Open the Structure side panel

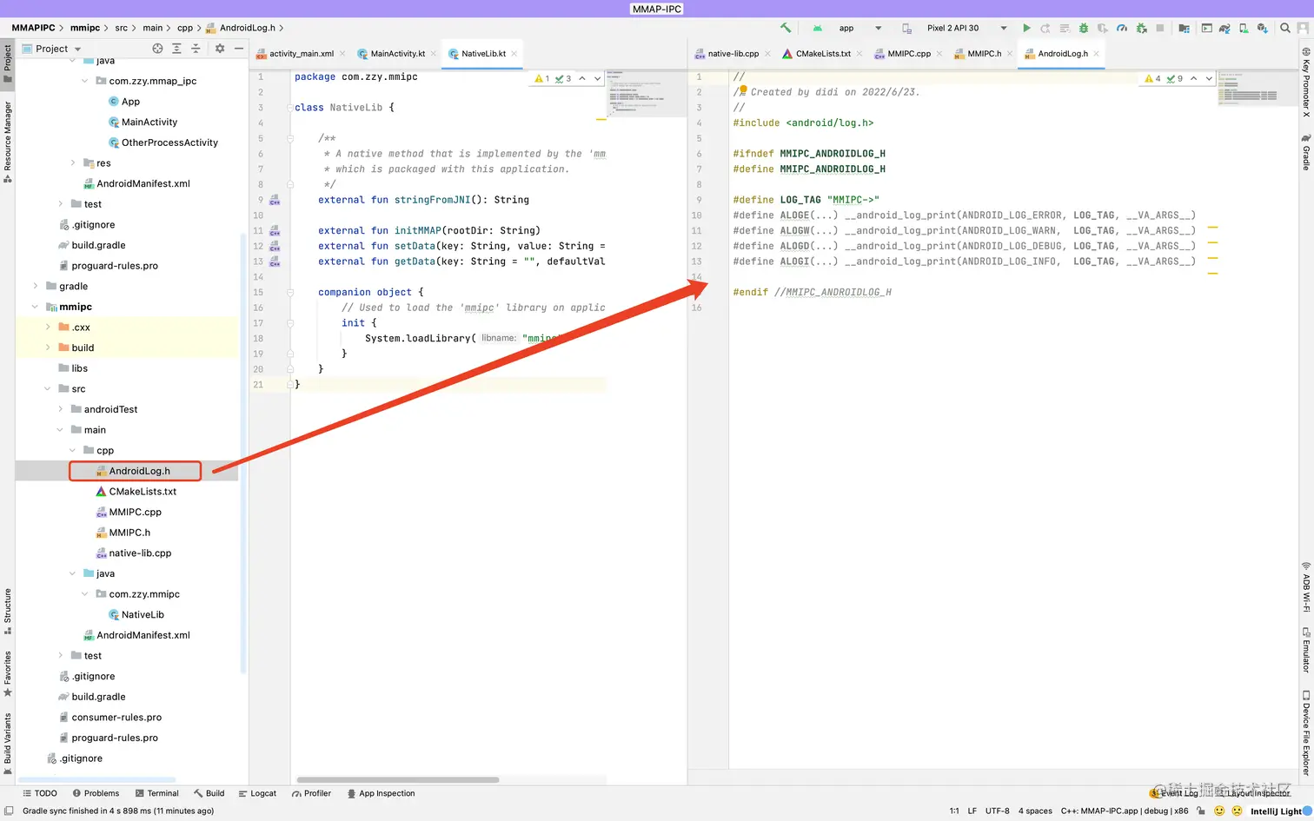click(x=8, y=612)
